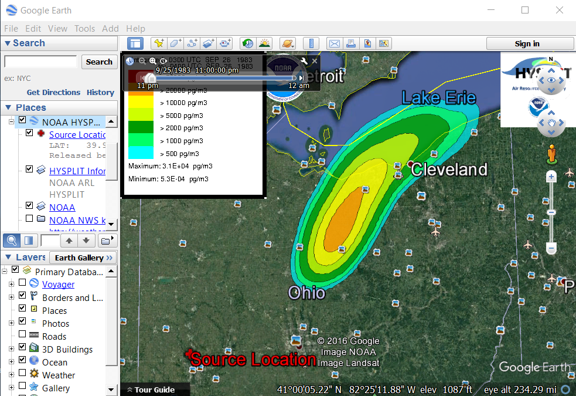The width and height of the screenshot is (576, 396).
Task: Enable the NOAA NWS checkbox
Action: 29,218
